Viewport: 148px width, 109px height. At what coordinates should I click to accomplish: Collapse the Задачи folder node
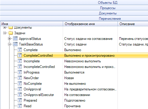(4, 33)
